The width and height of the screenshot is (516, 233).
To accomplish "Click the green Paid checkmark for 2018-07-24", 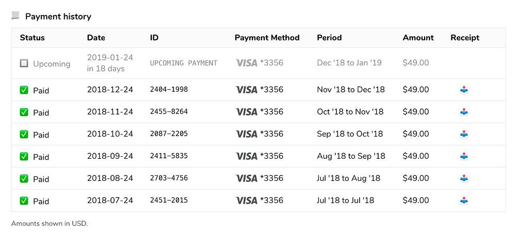I will point(24,201).
